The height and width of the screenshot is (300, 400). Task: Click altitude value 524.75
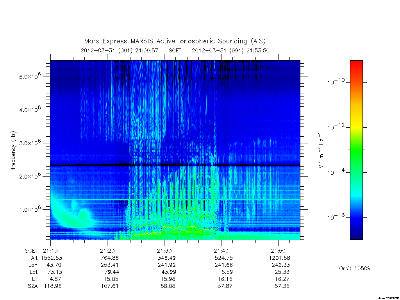(x=223, y=258)
